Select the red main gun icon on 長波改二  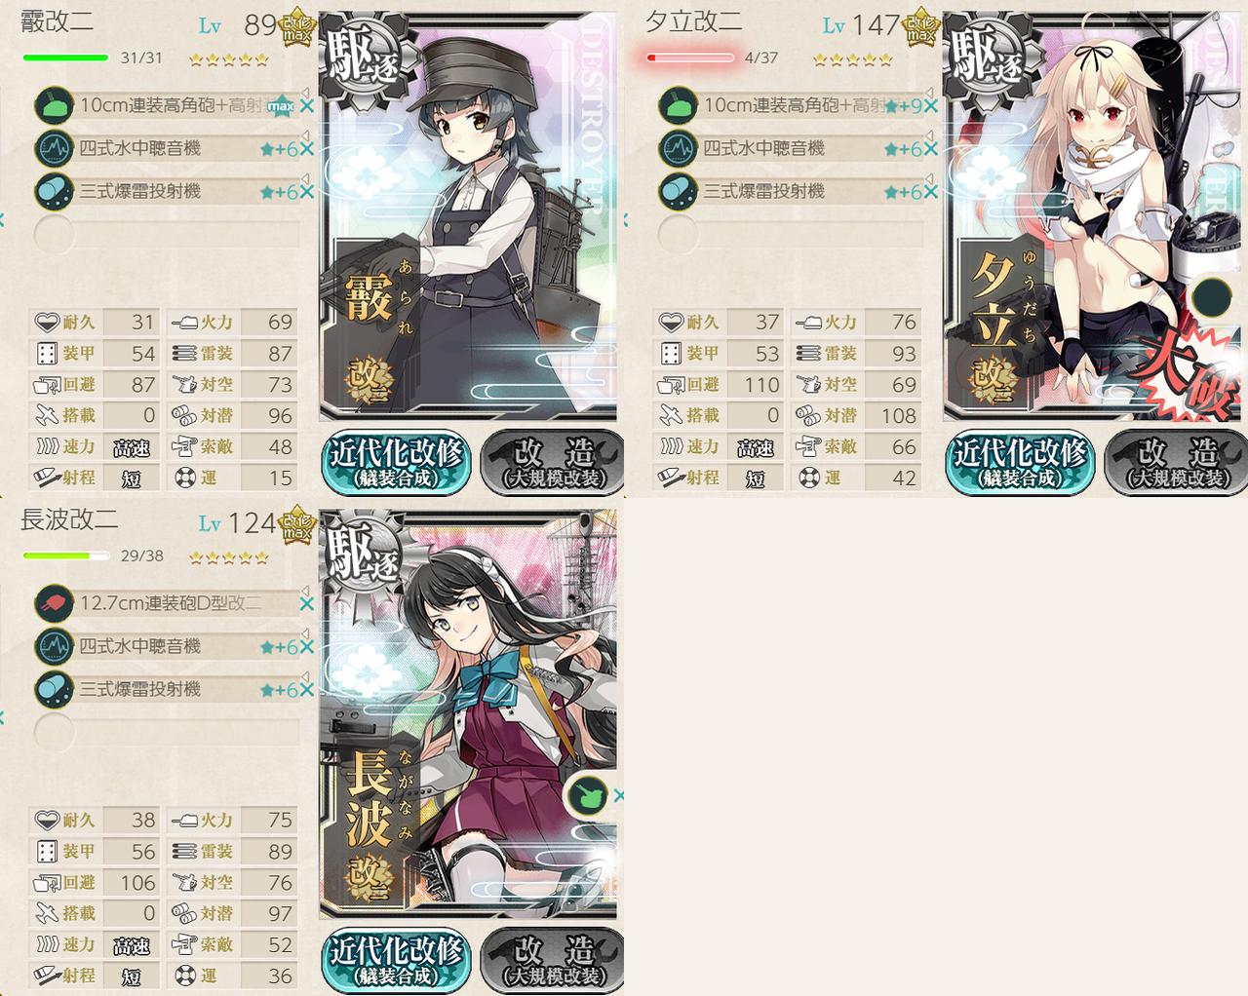click(55, 603)
